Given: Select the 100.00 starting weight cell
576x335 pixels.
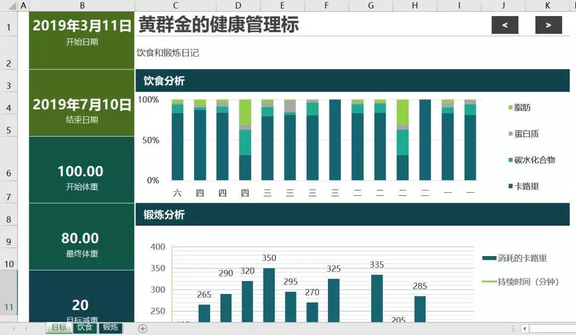Looking at the screenshot, I should coord(81,171).
